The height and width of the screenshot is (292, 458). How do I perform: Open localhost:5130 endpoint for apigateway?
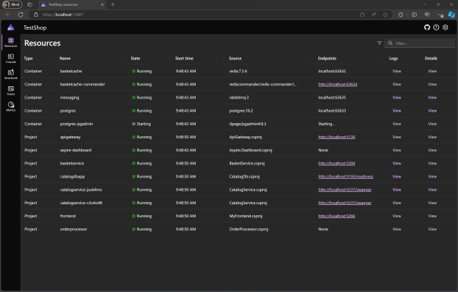336,136
